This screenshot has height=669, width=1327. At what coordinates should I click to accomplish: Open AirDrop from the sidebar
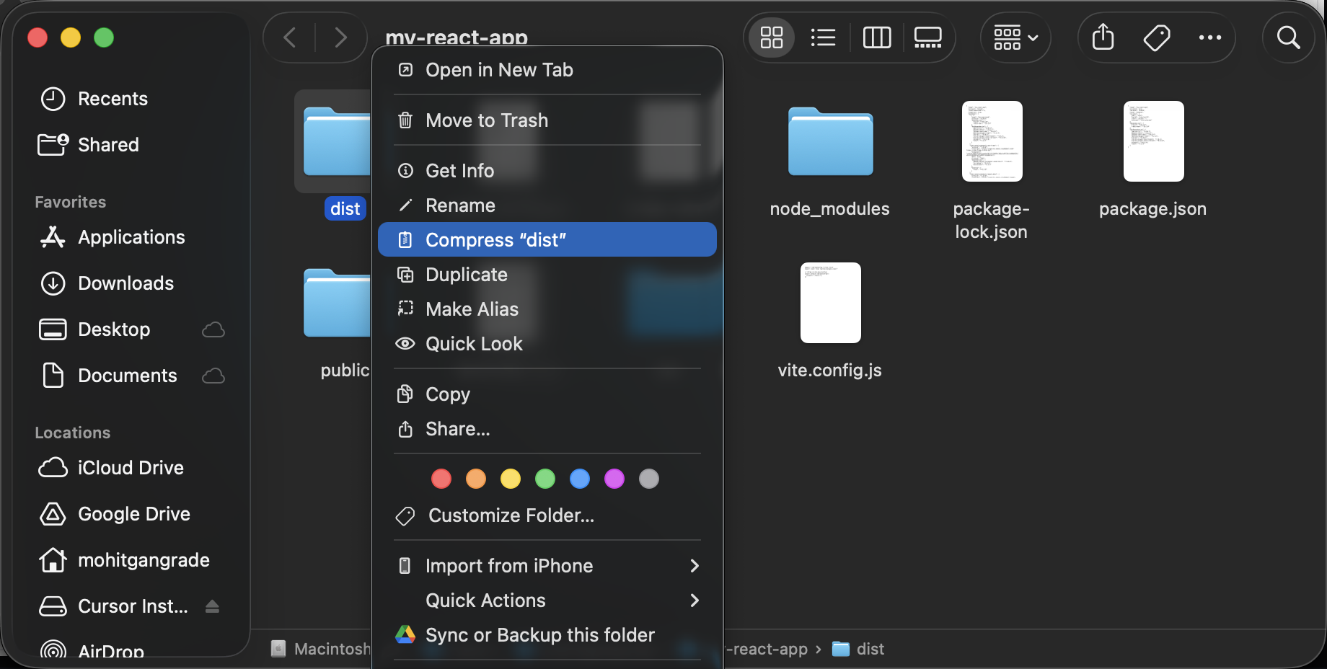(113, 650)
